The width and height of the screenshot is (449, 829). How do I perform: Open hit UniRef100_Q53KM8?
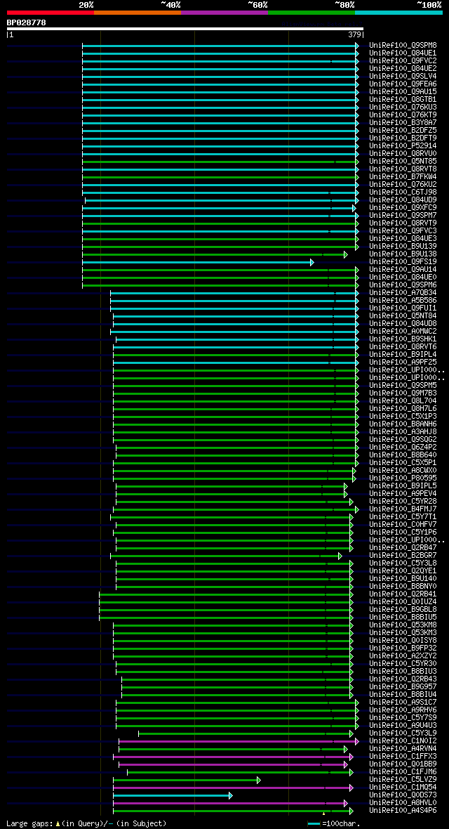(403, 625)
